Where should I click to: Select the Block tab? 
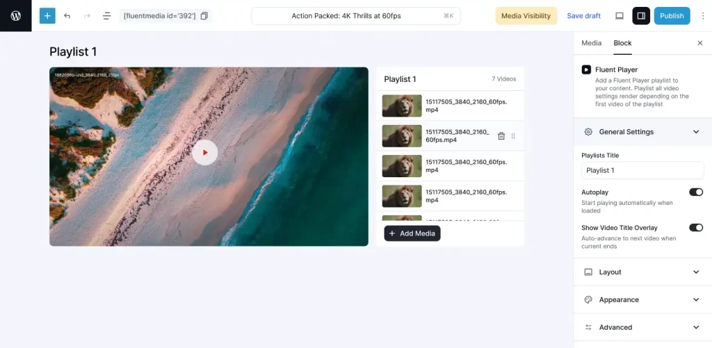point(622,43)
